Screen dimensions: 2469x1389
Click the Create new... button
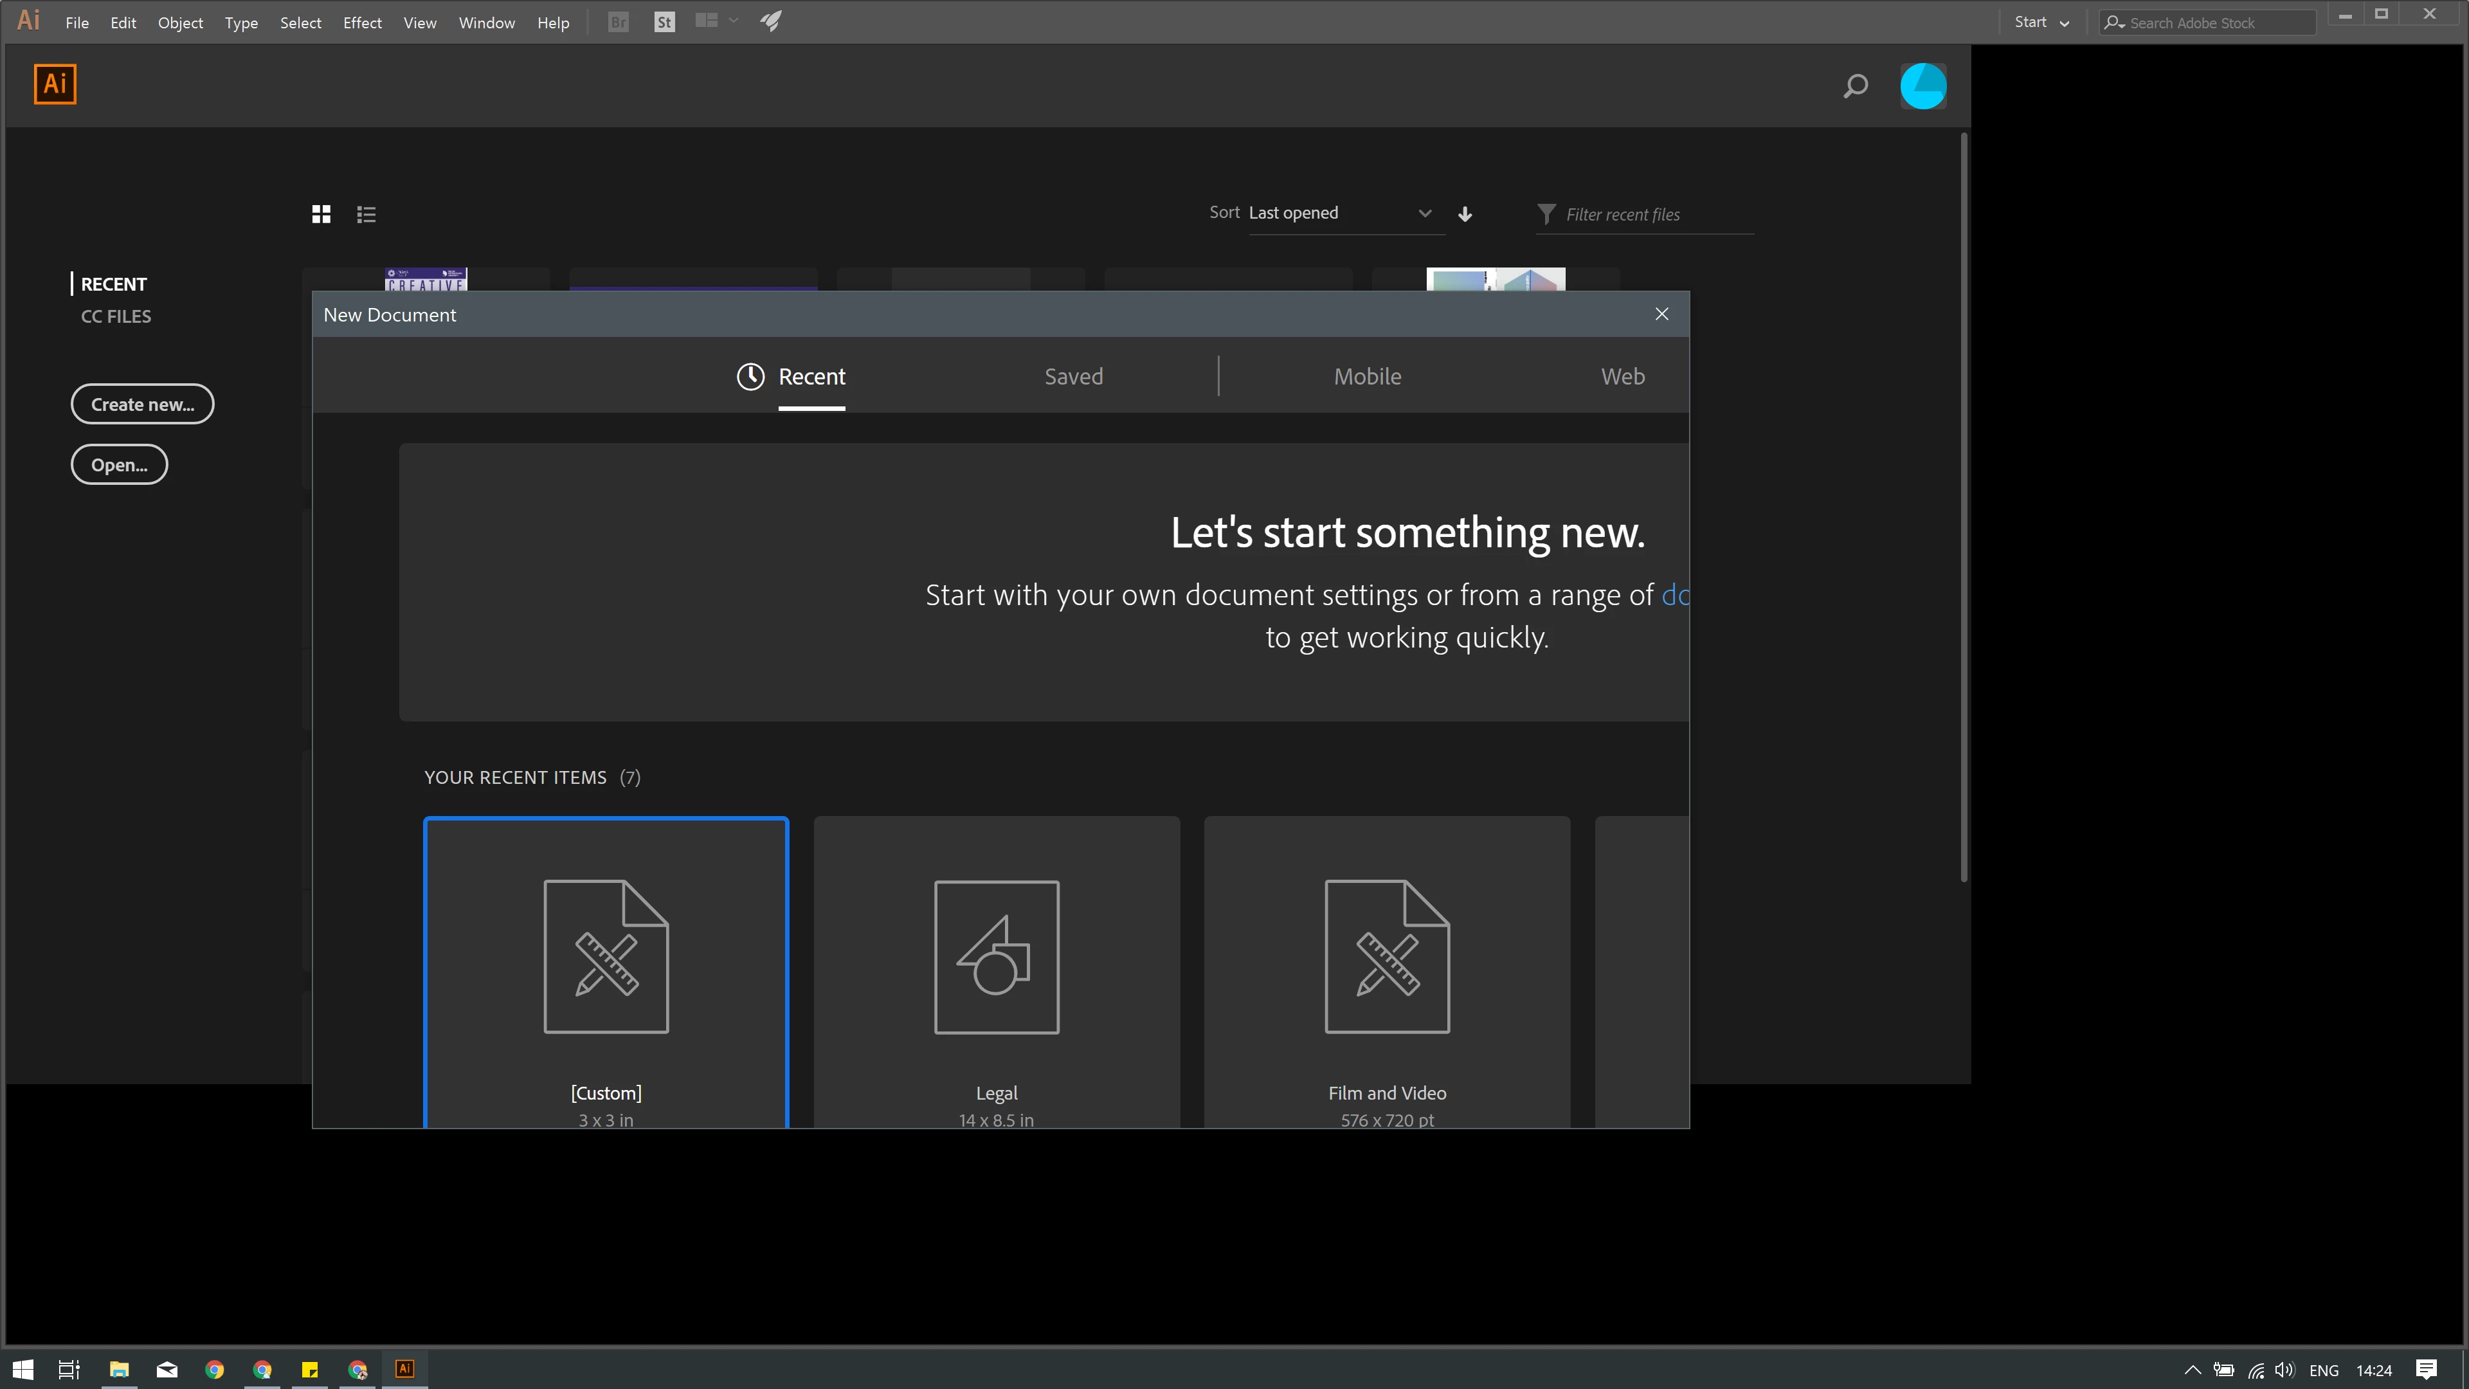(142, 404)
